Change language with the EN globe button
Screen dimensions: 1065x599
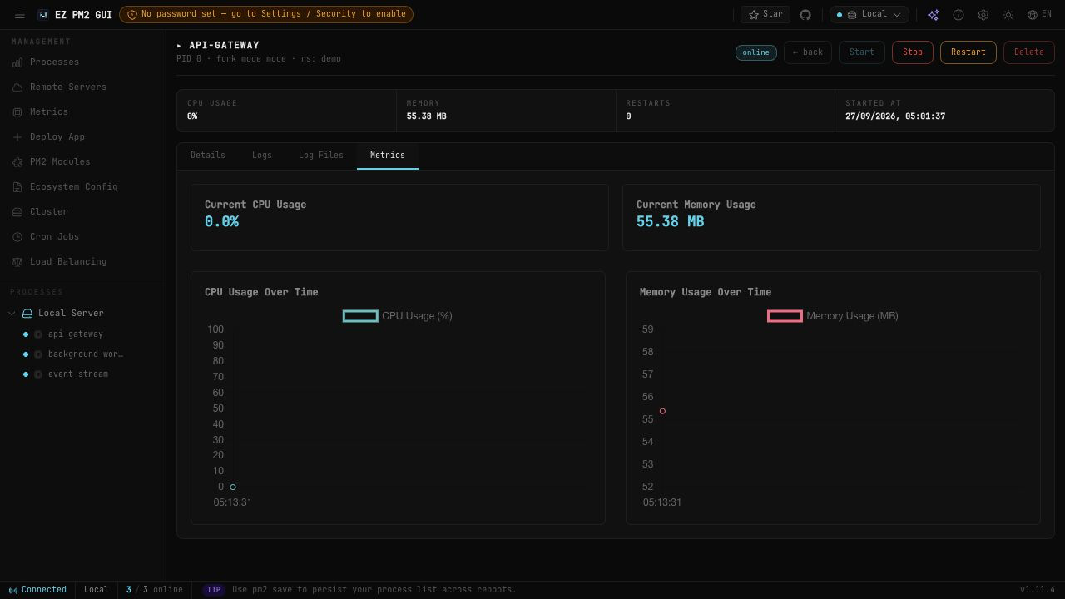1039,14
